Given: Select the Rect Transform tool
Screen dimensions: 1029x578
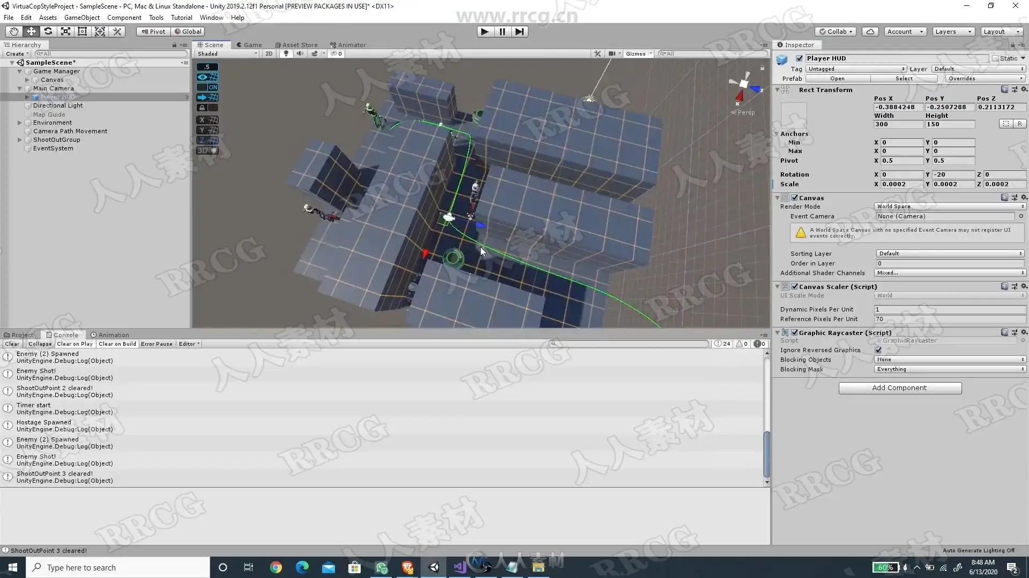Looking at the screenshot, I should [x=83, y=32].
